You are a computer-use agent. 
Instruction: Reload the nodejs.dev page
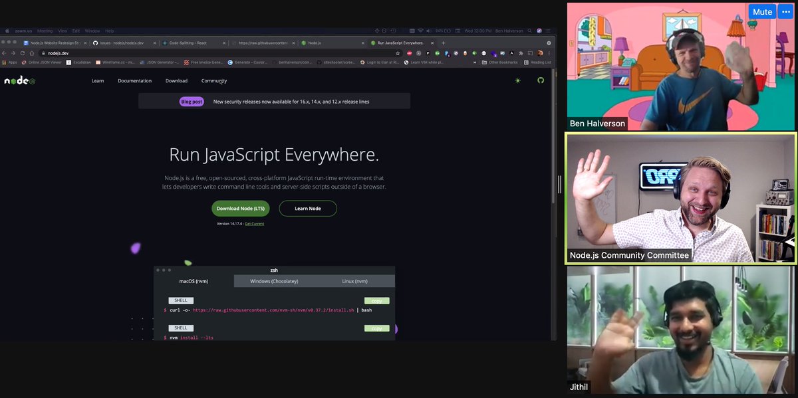[21, 53]
